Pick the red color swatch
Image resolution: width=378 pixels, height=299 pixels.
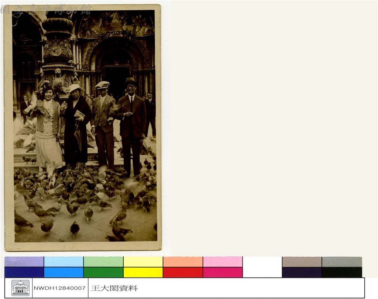pyautogui.click(x=183, y=272)
